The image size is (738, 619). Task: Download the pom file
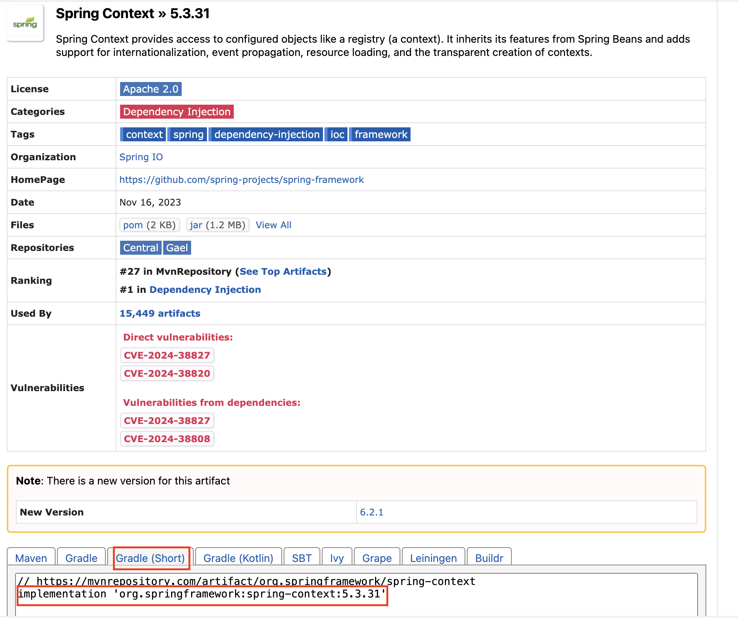(133, 225)
